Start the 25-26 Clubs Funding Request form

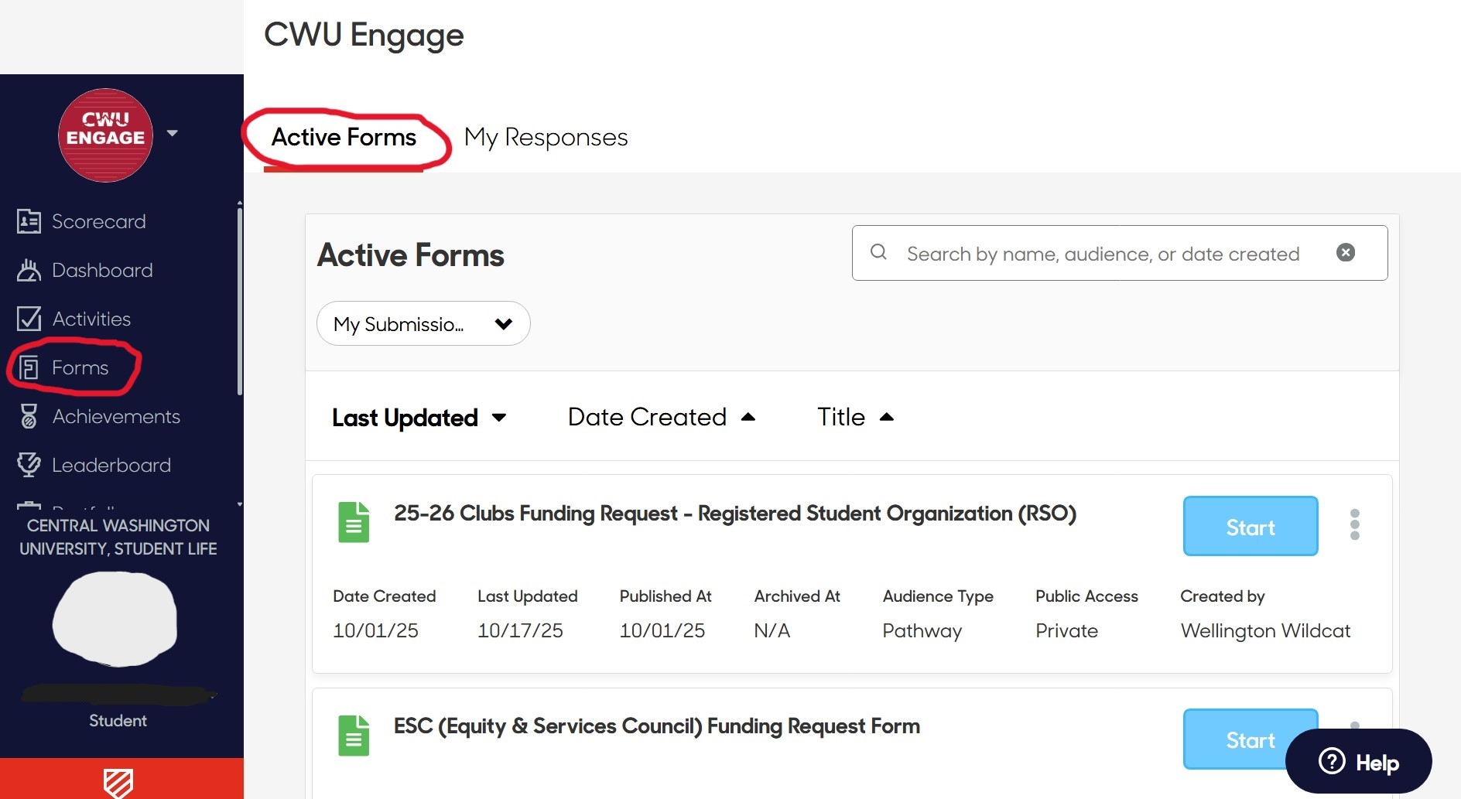click(x=1250, y=526)
